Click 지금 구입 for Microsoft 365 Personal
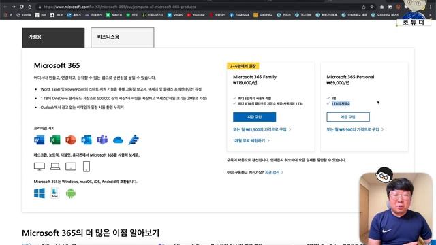 348,117
